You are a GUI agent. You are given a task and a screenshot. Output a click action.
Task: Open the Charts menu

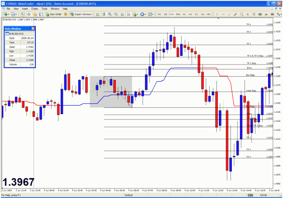click(34, 9)
